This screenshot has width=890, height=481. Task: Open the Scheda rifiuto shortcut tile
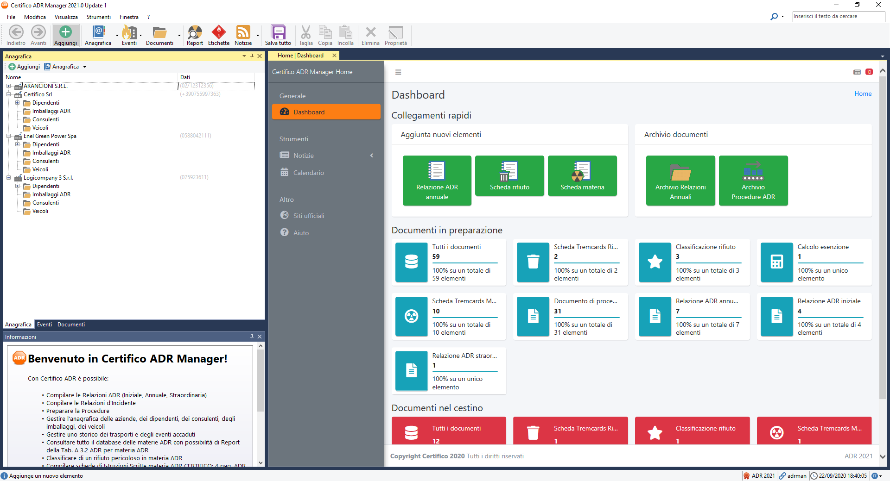click(x=509, y=176)
